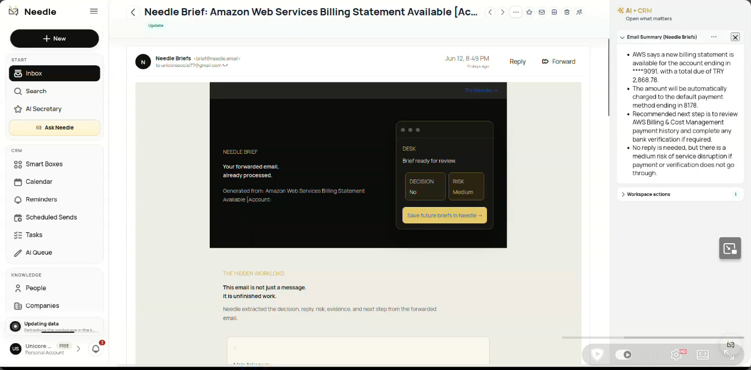Screen dimensions: 751x370
Task: Go back with the left arrow beside title
Action: [133, 12]
